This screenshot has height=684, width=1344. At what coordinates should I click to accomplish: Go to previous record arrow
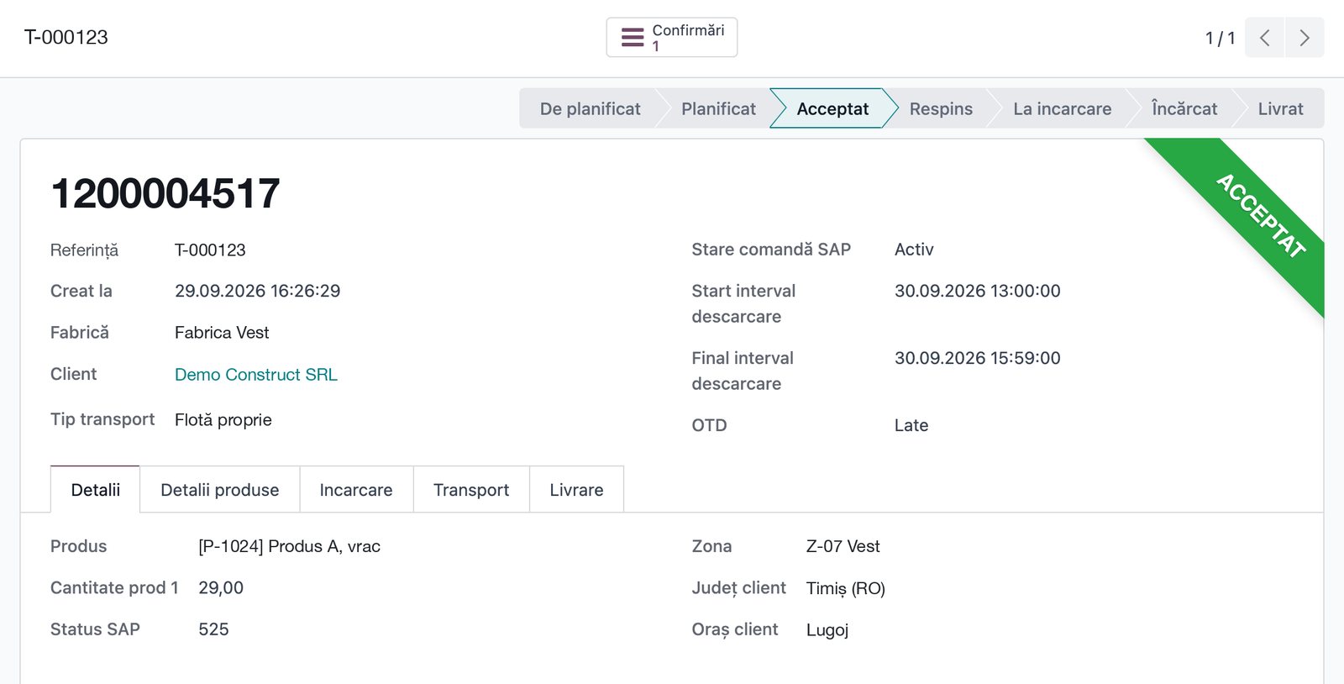(x=1264, y=38)
